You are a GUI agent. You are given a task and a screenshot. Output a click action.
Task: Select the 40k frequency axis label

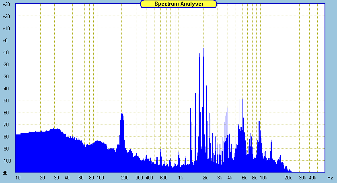click(x=312, y=178)
